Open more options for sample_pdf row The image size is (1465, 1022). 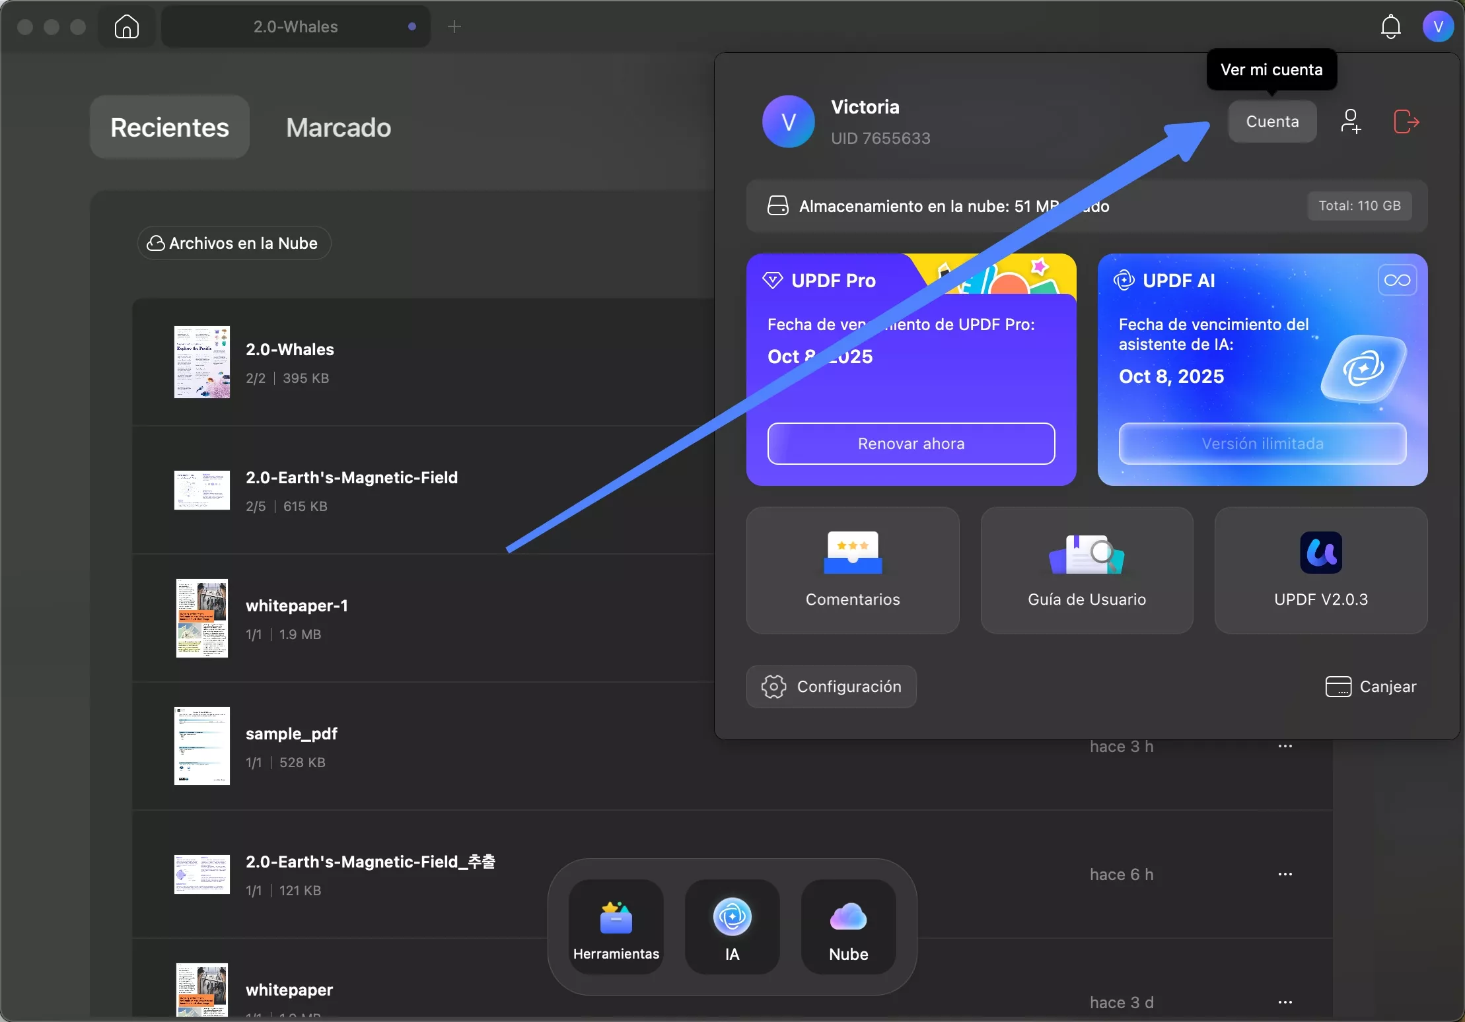pyautogui.click(x=1285, y=746)
